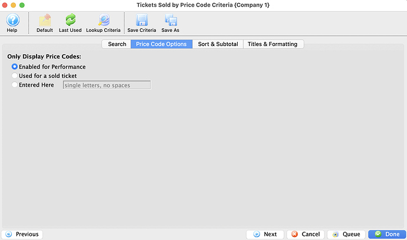Minimize the criteria window with yellow button
This screenshot has height=240, width=407.
click(x=14, y=5)
